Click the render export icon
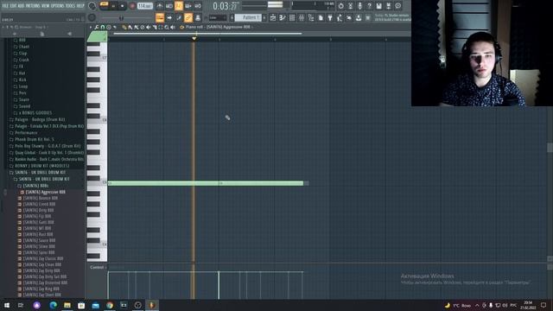 click(388, 6)
